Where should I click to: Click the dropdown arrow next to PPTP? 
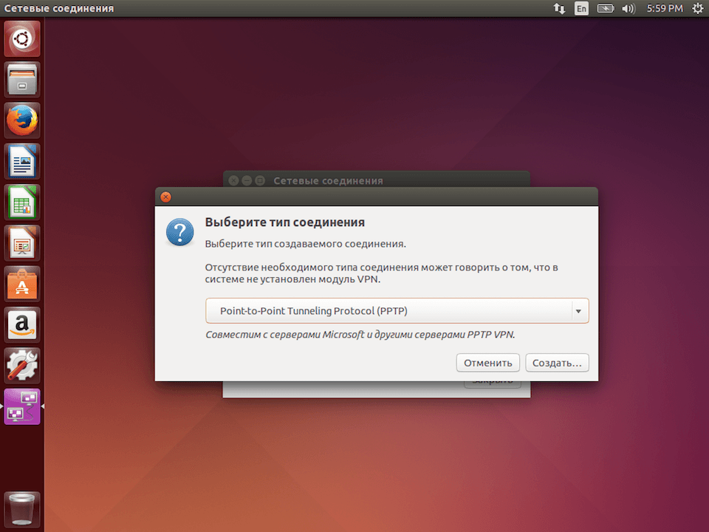[x=579, y=310]
